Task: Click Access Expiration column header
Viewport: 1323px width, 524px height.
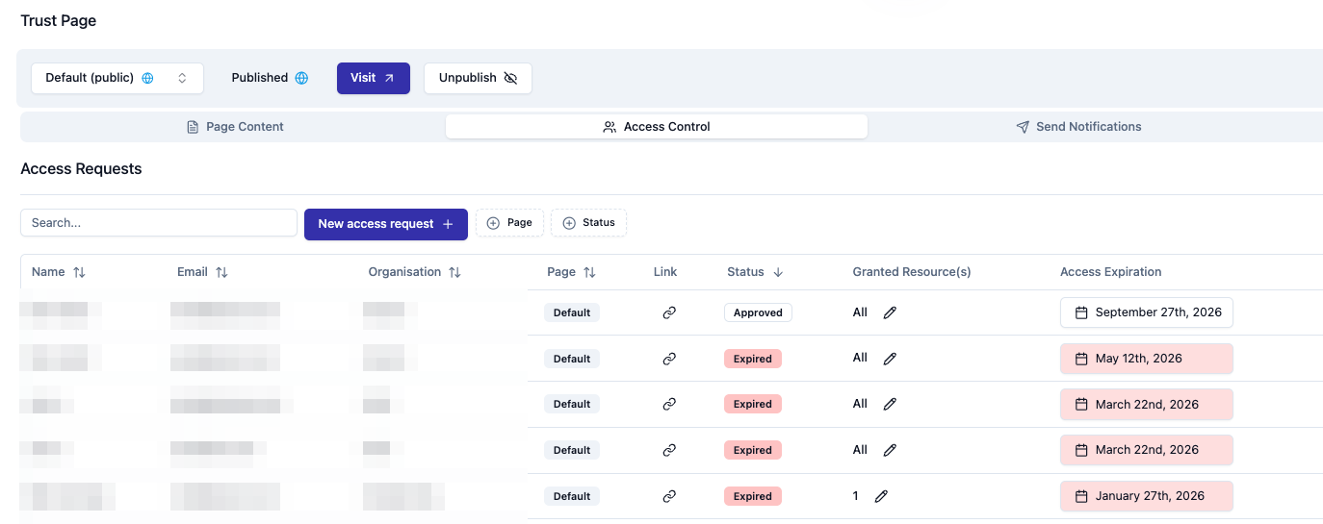Action: [1111, 272]
